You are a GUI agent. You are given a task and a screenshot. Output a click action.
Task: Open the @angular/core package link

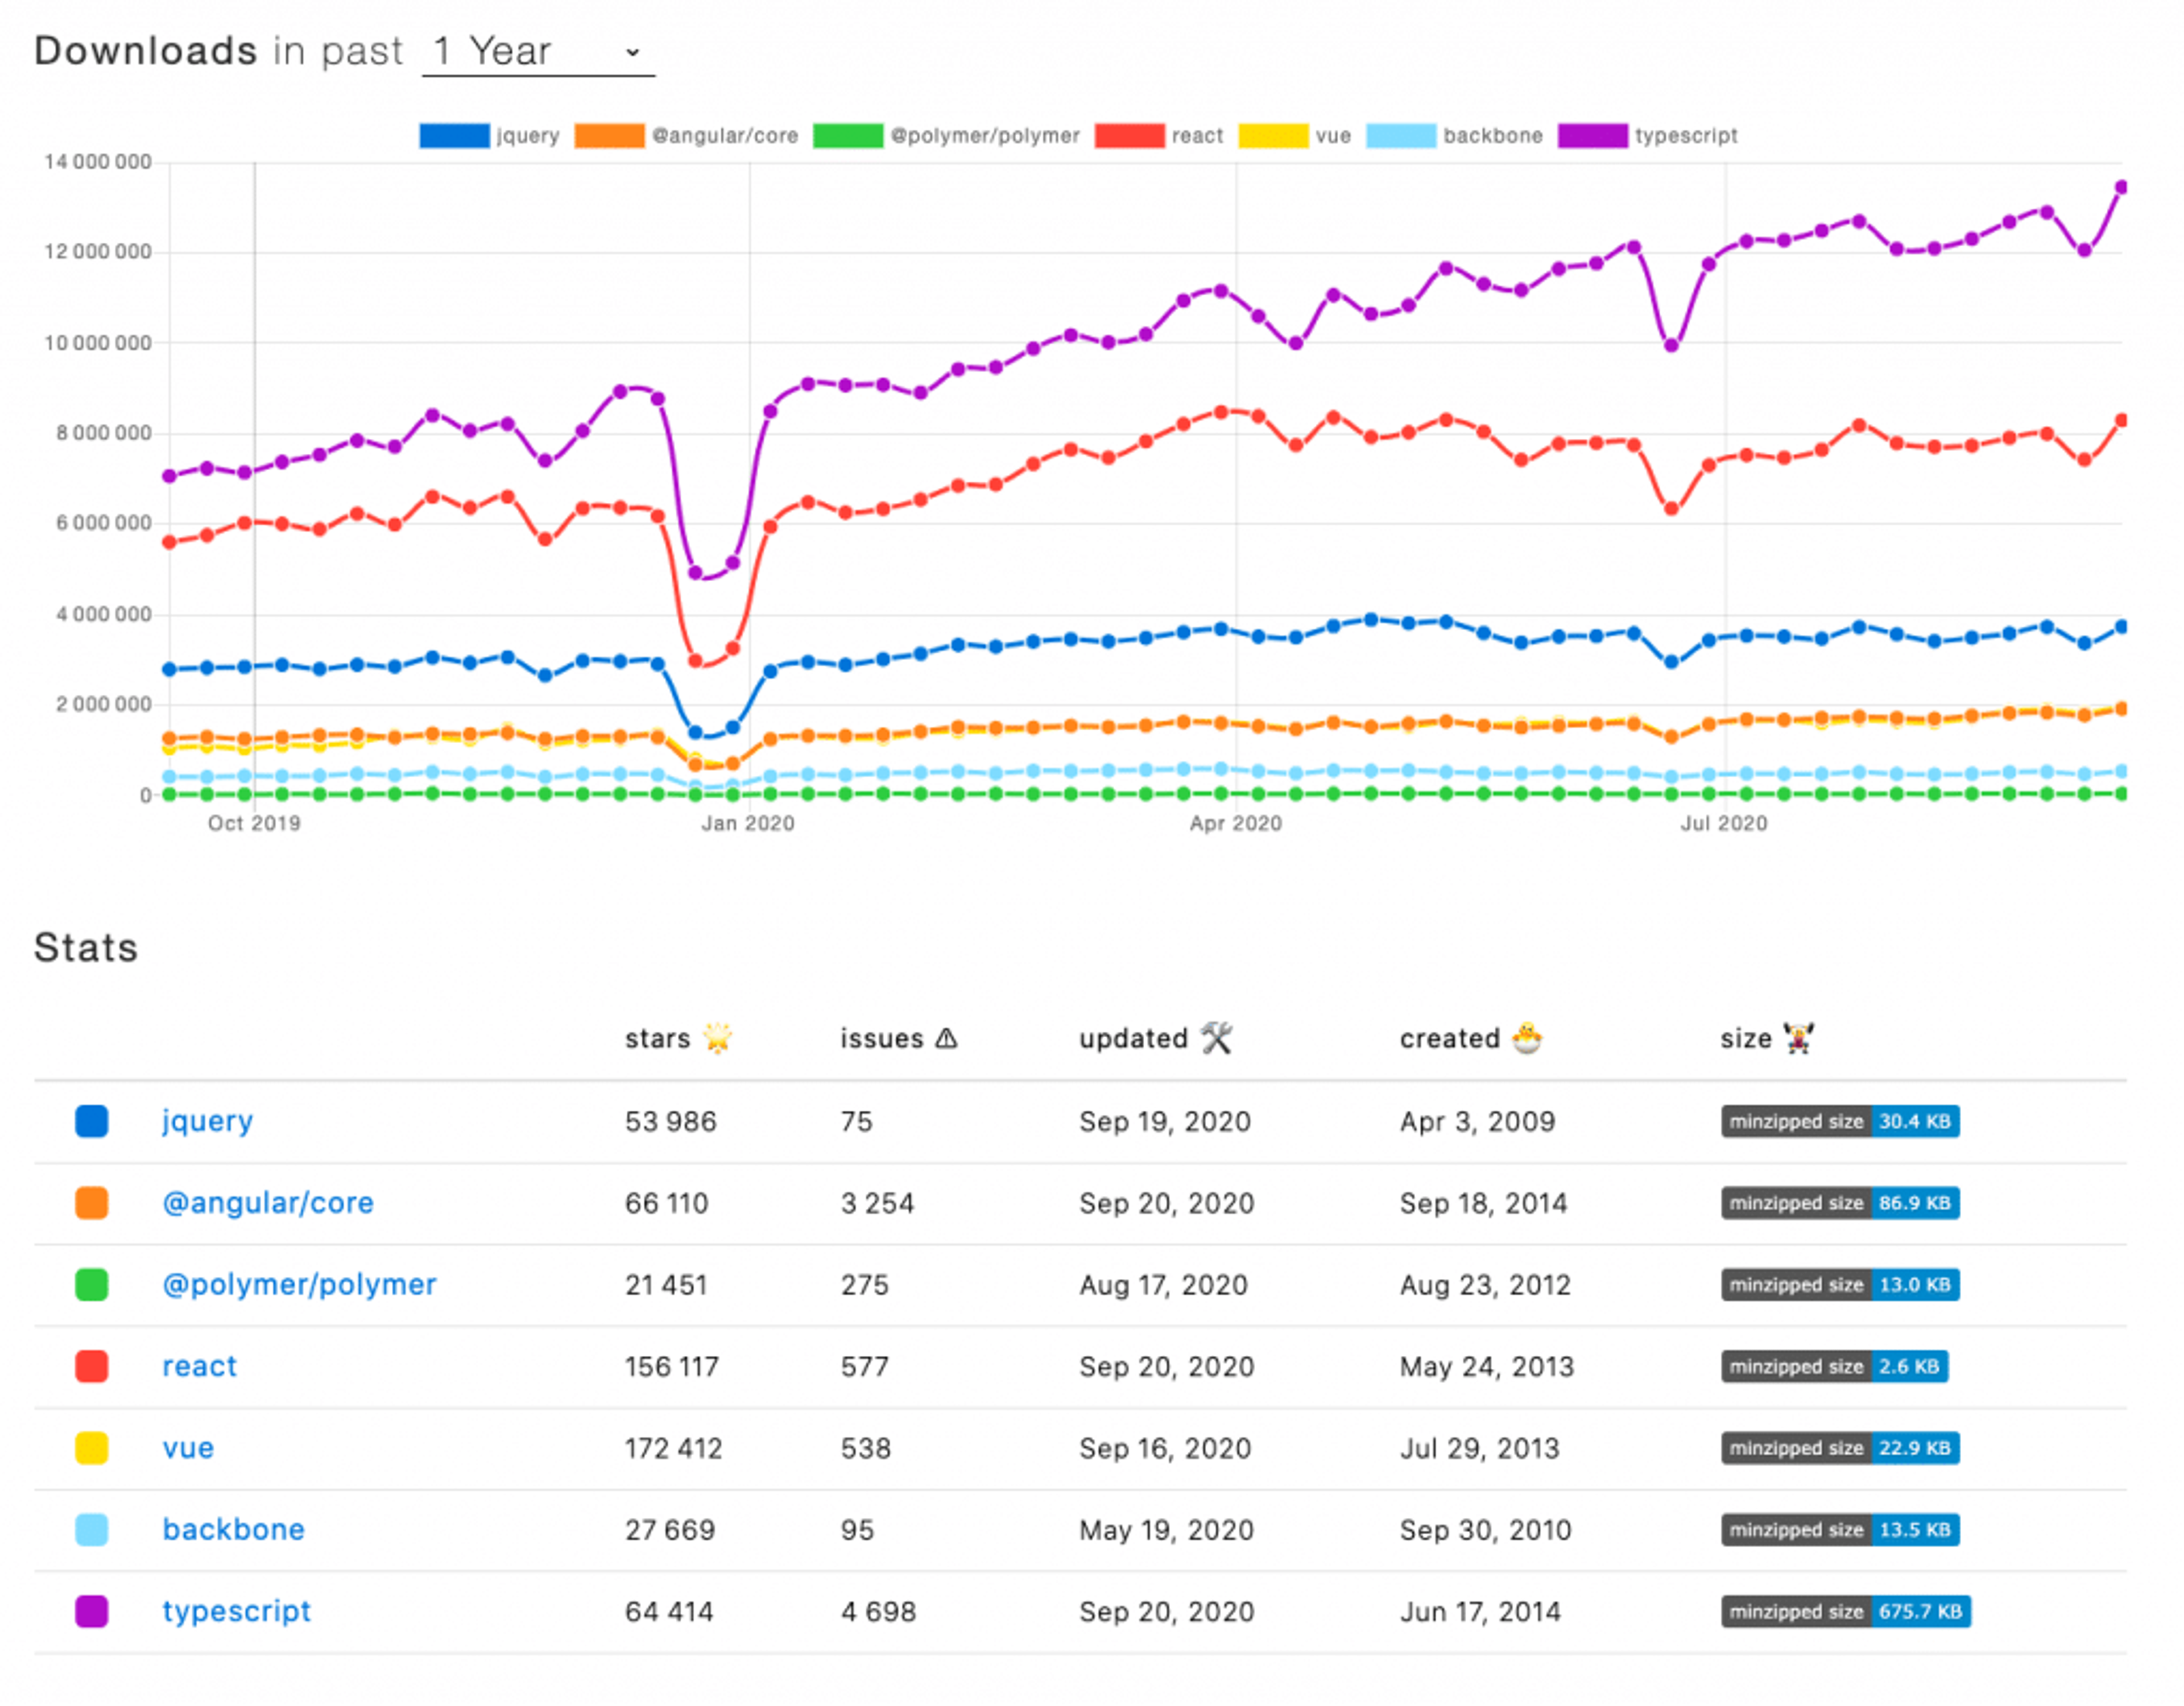[x=268, y=1203]
